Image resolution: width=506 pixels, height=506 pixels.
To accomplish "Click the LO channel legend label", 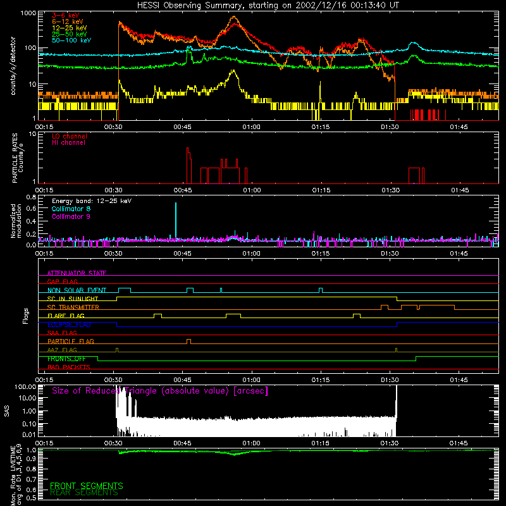I will 70,136.
